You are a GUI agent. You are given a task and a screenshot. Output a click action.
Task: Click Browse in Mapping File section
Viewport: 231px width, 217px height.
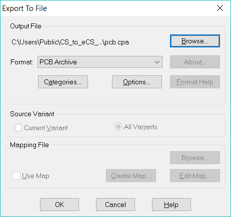[x=195, y=158]
